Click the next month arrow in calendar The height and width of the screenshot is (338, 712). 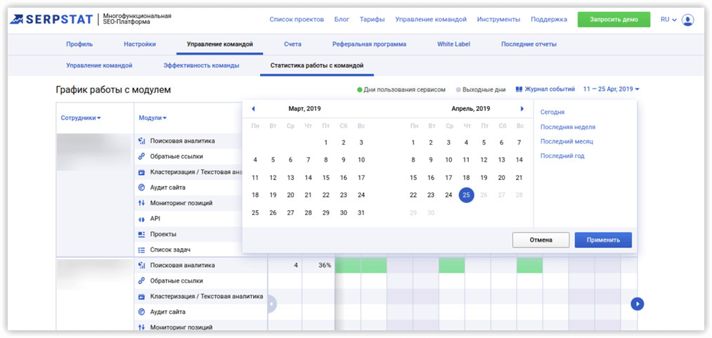pos(522,109)
